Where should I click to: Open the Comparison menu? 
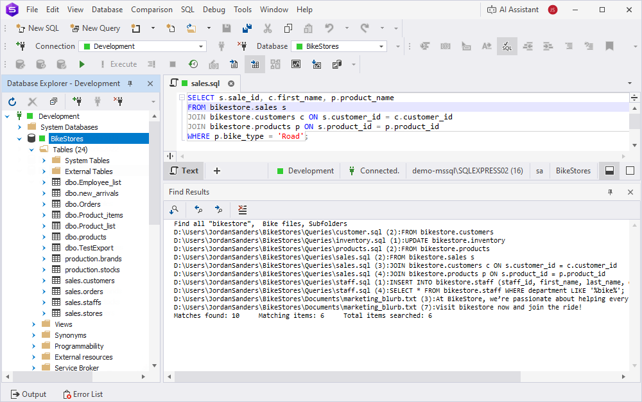(x=152, y=9)
